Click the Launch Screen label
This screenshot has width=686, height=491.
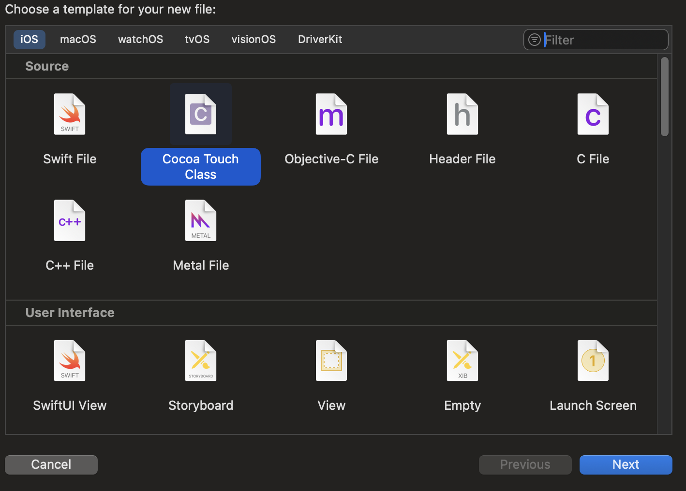(593, 405)
